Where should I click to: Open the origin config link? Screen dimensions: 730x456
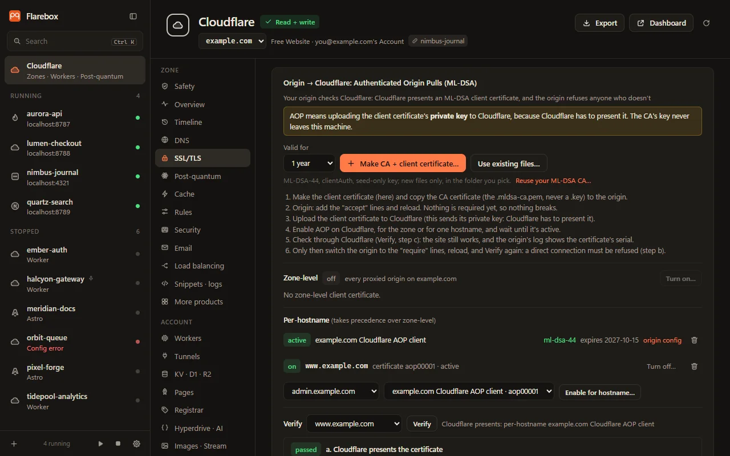pyautogui.click(x=662, y=340)
